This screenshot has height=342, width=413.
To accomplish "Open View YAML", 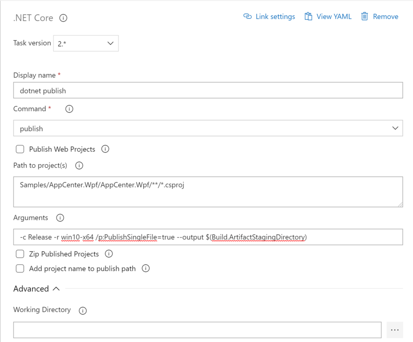I will point(328,17).
